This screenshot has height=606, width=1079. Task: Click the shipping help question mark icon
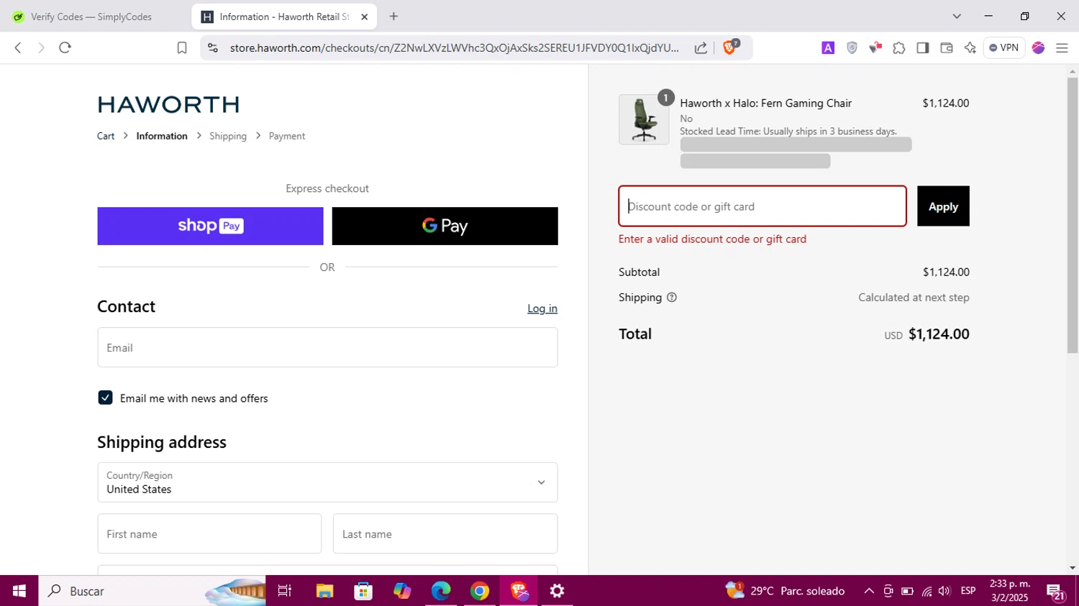pos(672,298)
